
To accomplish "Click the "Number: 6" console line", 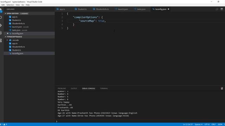I will [x=63, y=99].
